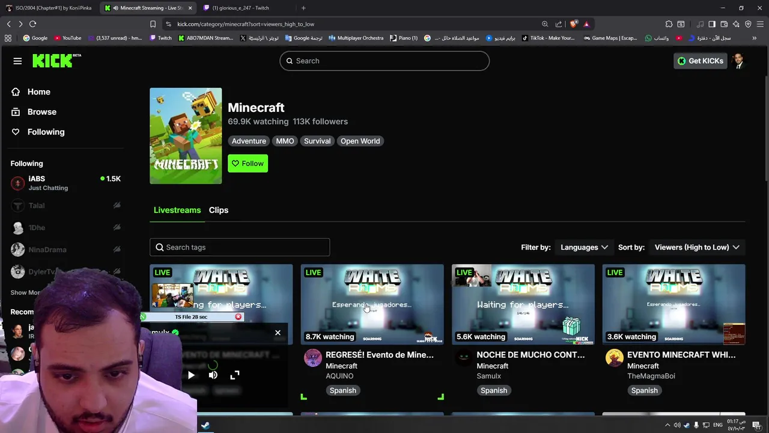Click the AQUINO channel avatar

(313, 358)
